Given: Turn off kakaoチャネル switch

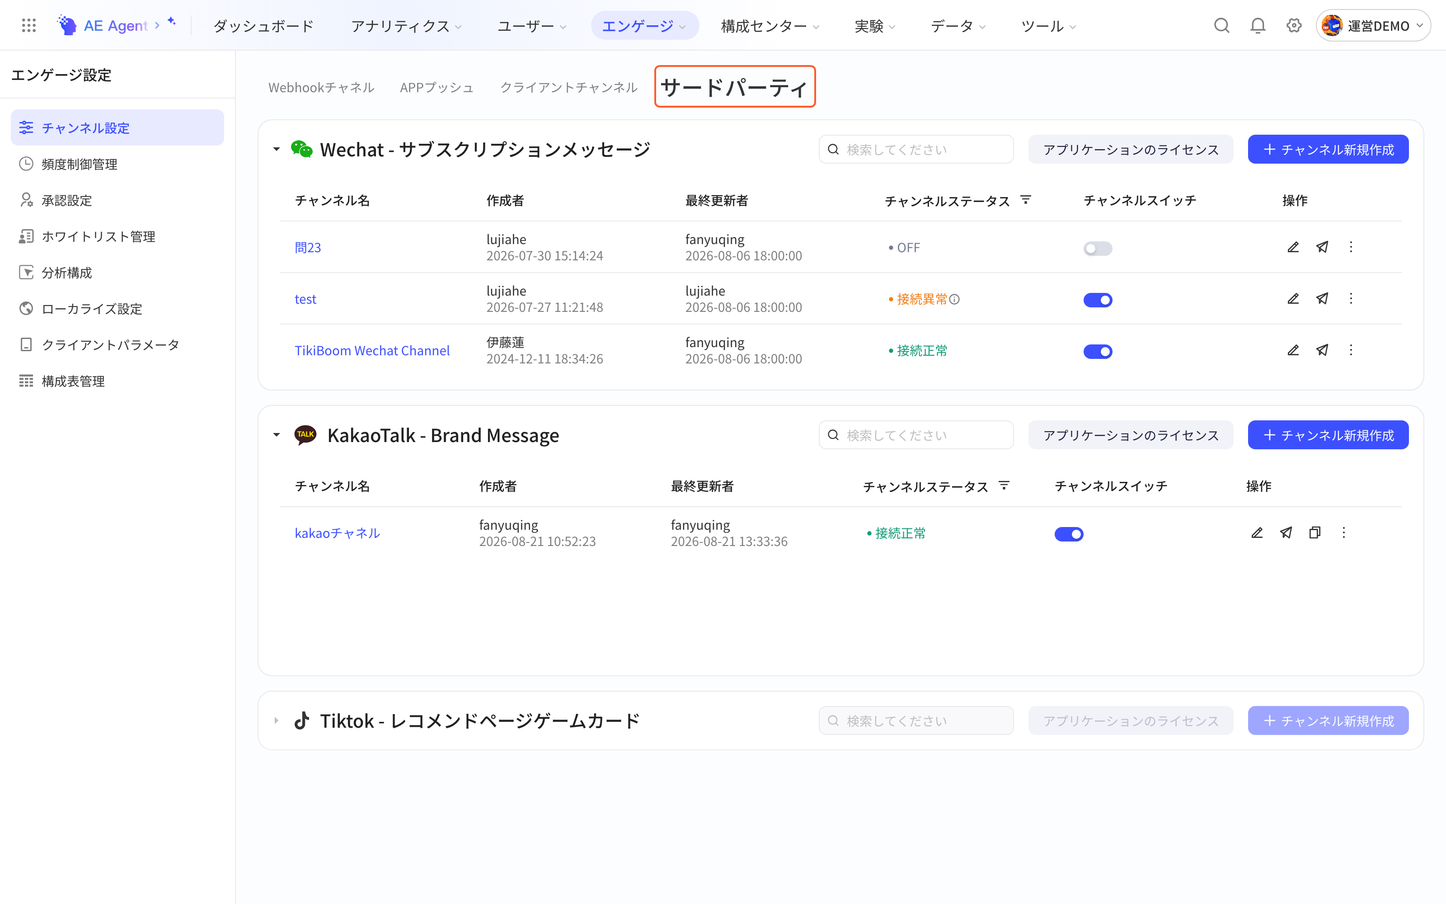Looking at the screenshot, I should click(x=1069, y=533).
